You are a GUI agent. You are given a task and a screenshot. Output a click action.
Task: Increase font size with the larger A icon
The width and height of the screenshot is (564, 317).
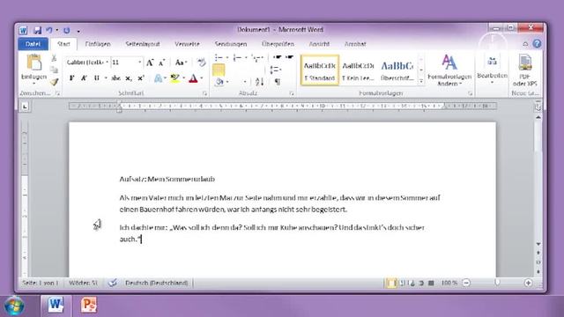[150, 63]
